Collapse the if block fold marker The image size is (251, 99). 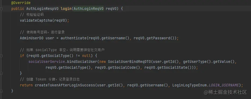click(1, 56)
